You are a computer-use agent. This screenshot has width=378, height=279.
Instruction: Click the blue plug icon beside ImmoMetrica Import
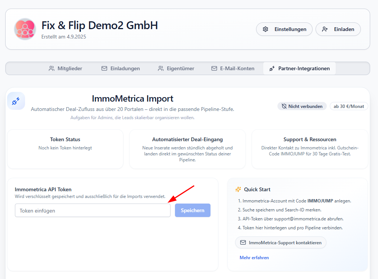(16, 101)
